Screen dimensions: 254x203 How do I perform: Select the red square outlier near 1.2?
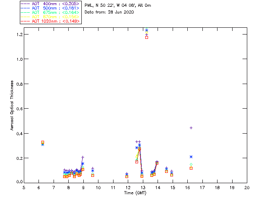coord(146,37)
